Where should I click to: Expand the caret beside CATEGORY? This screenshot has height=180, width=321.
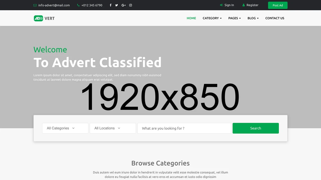(221, 18)
